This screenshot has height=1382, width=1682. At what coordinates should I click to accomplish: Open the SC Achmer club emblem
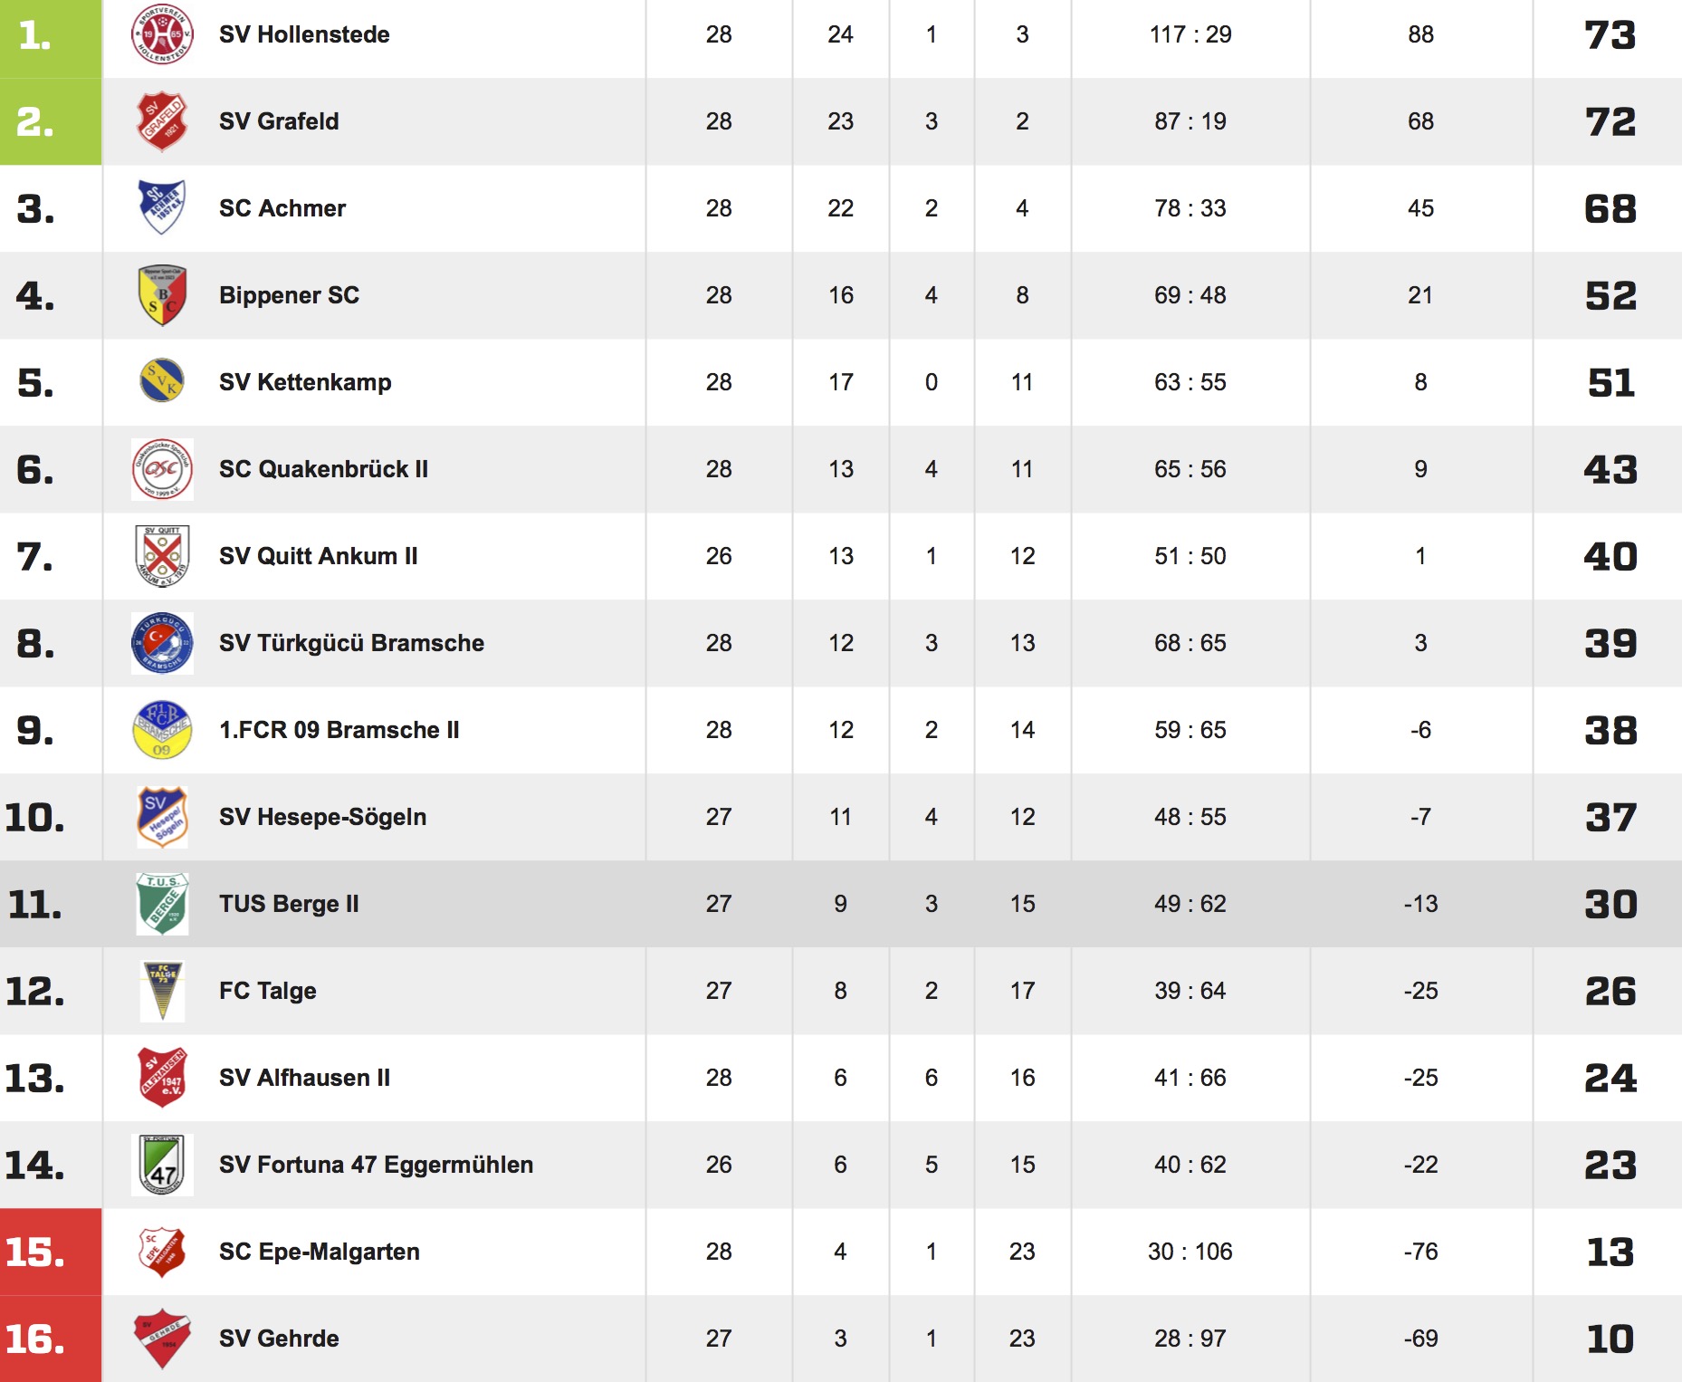(x=162, y=207)
